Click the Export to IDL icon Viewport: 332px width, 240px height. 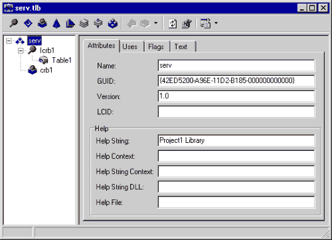click(x=205, y=23)
